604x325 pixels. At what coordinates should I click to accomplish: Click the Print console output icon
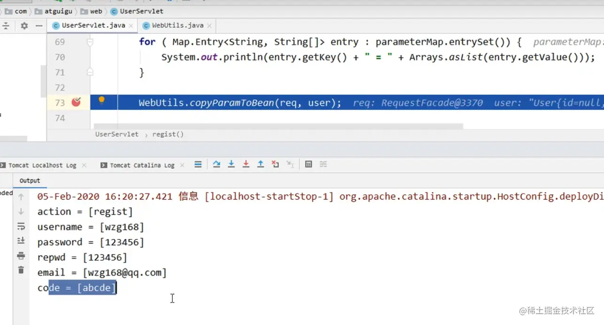[x=21, y=255]
